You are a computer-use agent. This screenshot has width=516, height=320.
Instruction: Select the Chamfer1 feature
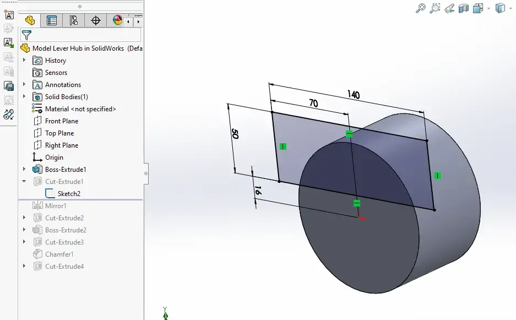(53, 254)
